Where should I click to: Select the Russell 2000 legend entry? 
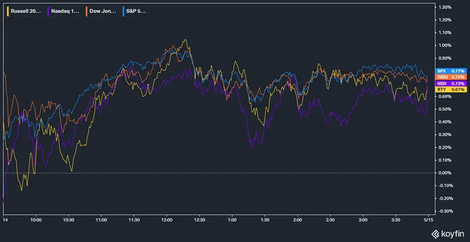(x=23, y=11)
